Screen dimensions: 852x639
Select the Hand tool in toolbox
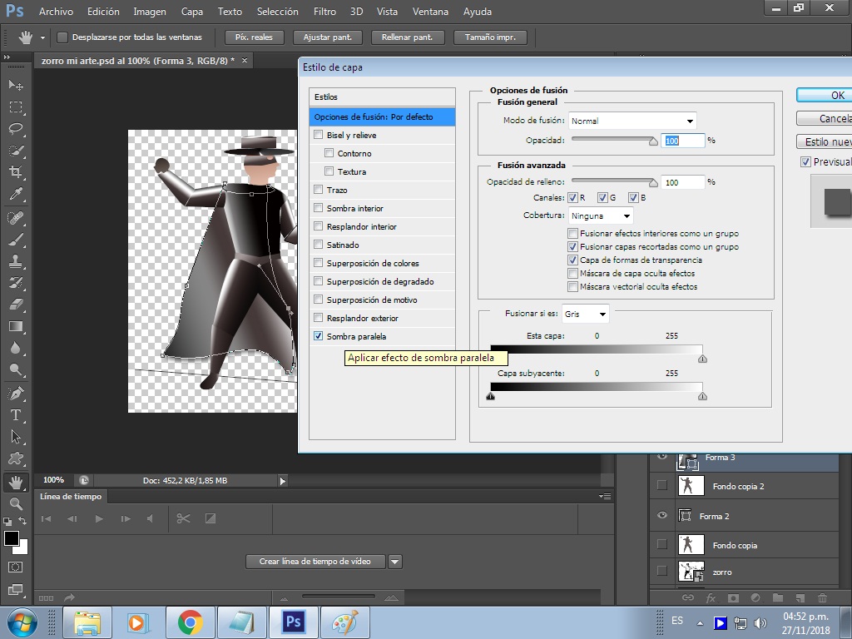(x=16, y=482)
